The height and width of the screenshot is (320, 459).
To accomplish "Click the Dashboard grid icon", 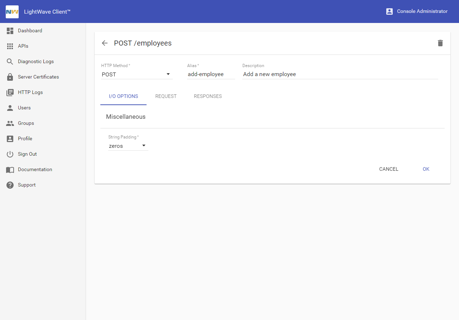I will coord(10,31).
